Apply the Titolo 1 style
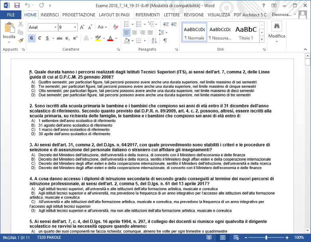The height and width of the screenshot is (242, 311). 246,33
